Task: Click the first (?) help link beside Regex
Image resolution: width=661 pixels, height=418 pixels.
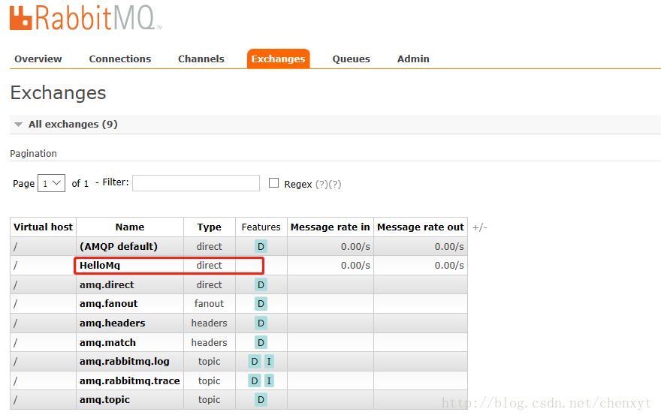Action: pyautogui.click(x=321, y=184)
